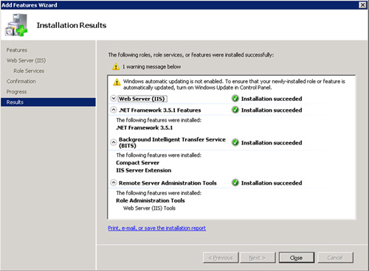This screenshot has width=369, height=271.
Task: Click the 'Role Administration Tools' entry
Action: pyautogui.click(x=151, y=200)
